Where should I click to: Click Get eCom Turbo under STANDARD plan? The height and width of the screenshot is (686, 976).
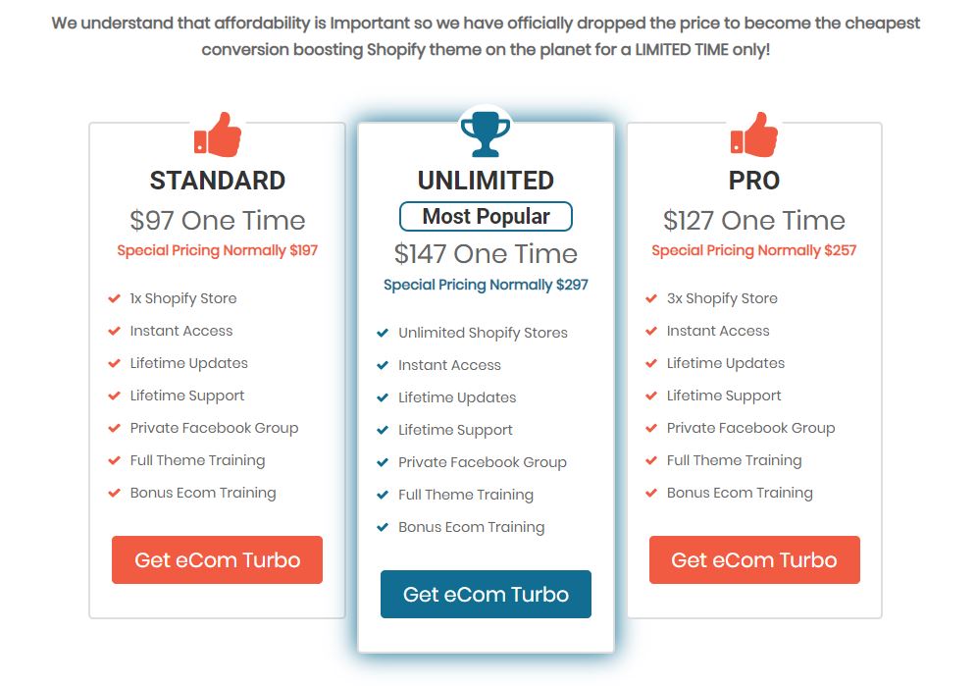point(217,559)
